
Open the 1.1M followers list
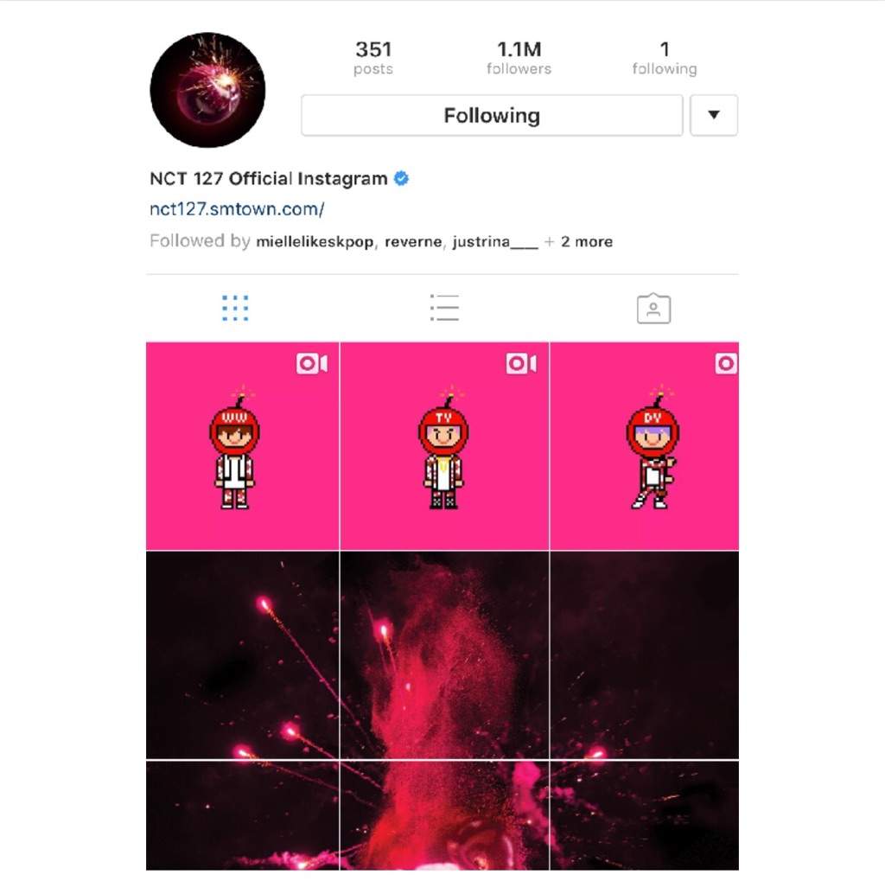pos(519,58)
